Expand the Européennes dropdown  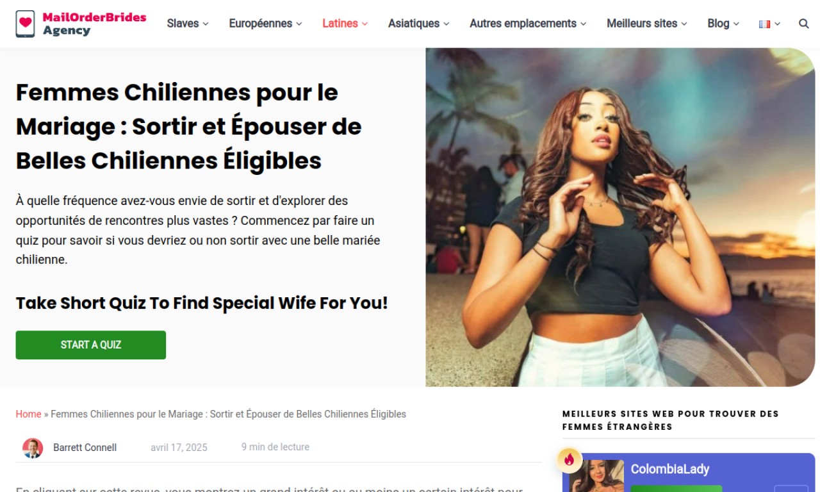(x=265, y=24)
